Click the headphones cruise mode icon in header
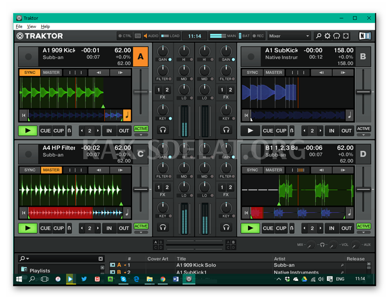The height and width of the screenshot is (299, 389). coord(337,36)
